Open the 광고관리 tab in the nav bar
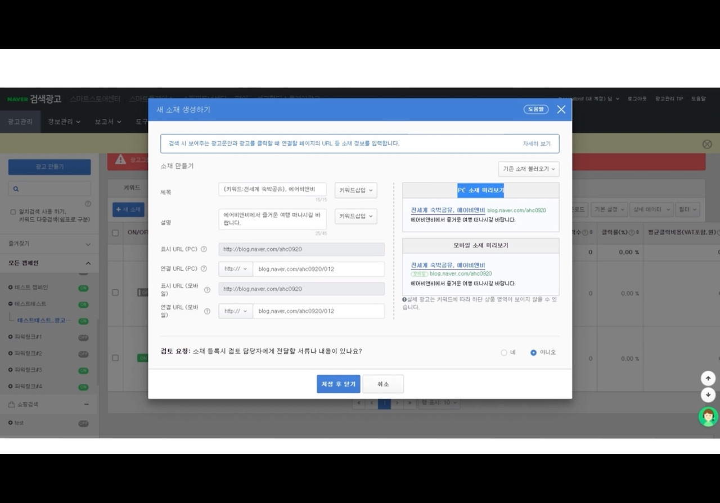720x503 pixels. pyautogui.click(x=20, y=122)
